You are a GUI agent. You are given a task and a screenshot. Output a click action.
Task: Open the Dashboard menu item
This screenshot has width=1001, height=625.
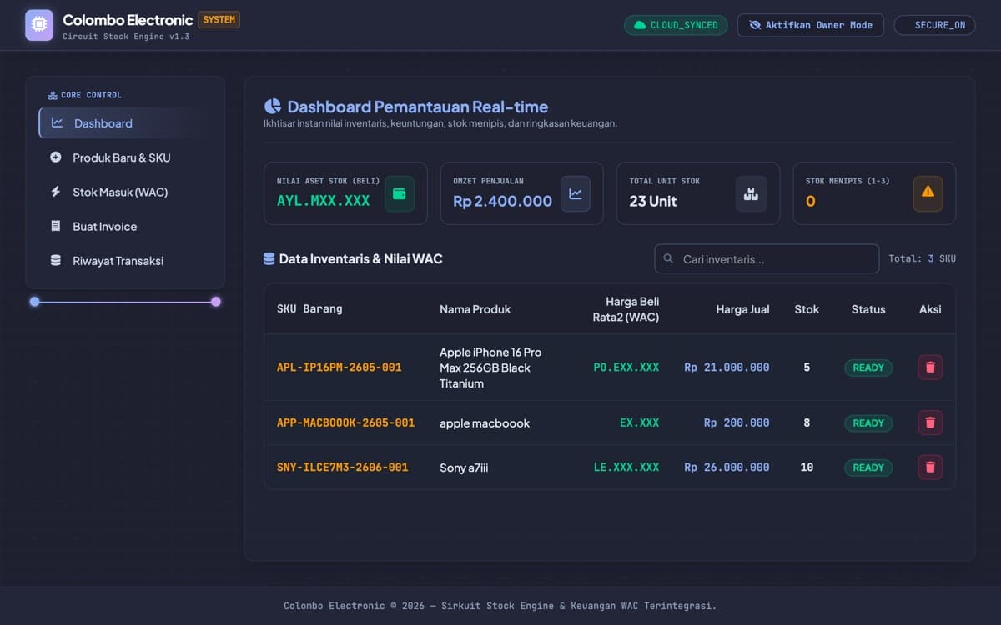point(125,123)
